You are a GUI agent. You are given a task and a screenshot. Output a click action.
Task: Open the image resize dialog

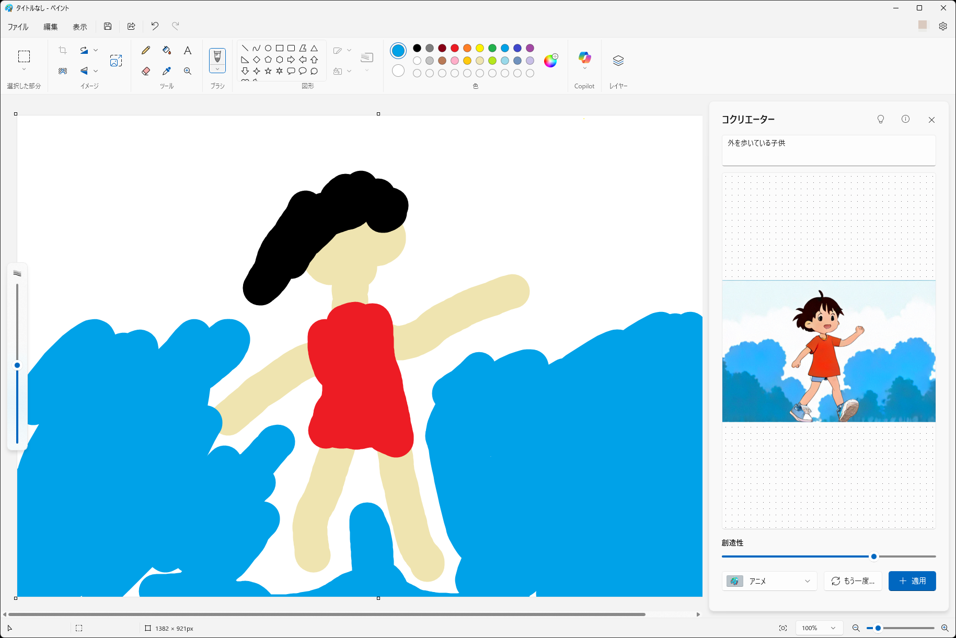116,60
